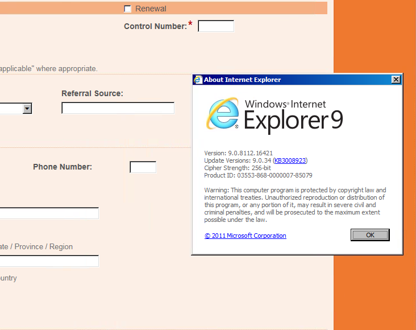Click the Control Number label
The image size is (416, 330).
point(156,26)
